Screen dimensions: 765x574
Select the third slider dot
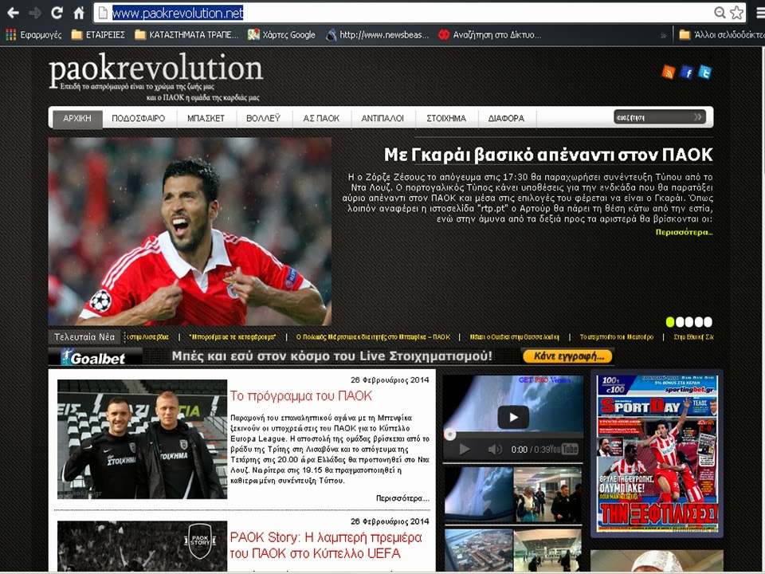tap(688, 321)
